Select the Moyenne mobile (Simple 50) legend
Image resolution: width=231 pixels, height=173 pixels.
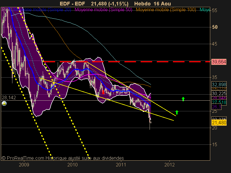pyautogui.click(x=103, y=10)
